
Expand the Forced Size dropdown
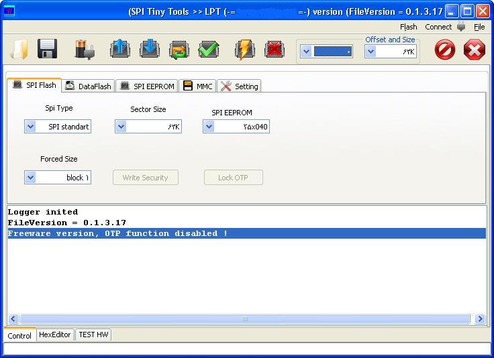pyautogui.click(x=30, y=178)
